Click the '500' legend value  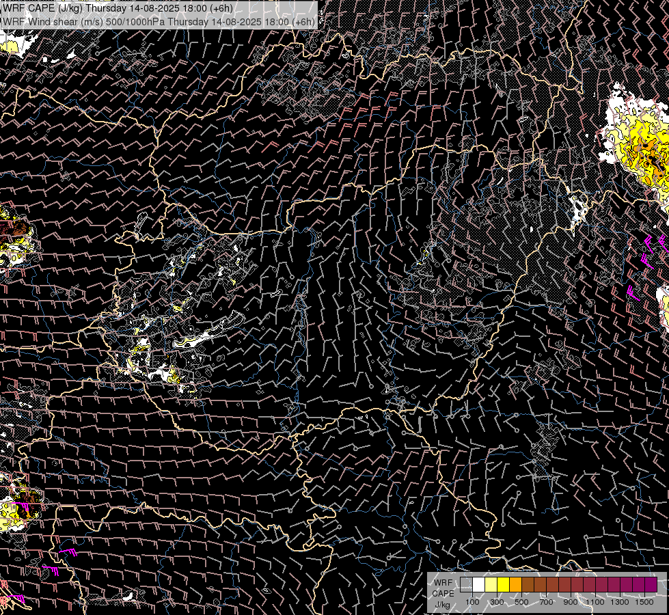pos(521,602)
